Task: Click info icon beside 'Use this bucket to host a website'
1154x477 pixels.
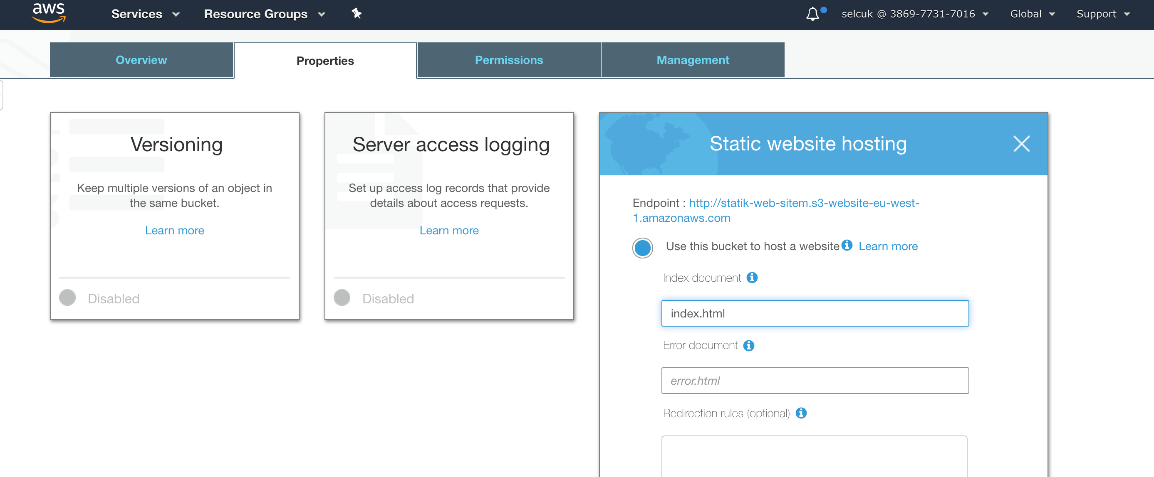Action: coord(847,245)
